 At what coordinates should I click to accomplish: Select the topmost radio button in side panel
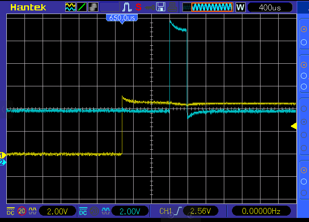[x=304, y=28]
